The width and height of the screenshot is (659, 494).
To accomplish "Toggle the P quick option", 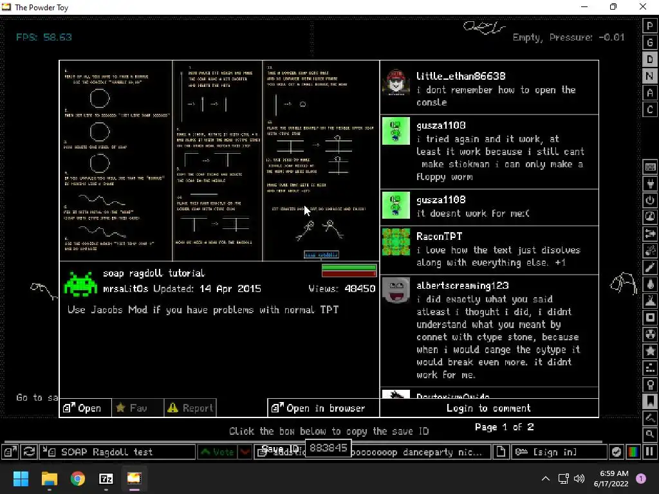I will [x=650, y=26].
